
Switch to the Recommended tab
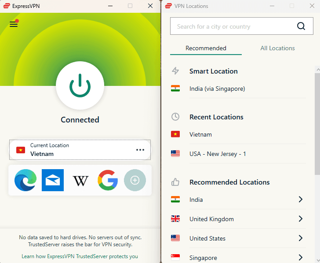pyautogui.click(x=206, y=48)
